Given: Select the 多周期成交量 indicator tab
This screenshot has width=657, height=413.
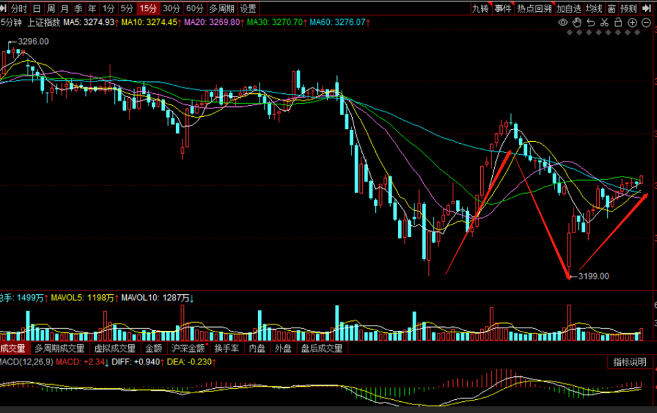Looking at the screenshot, I should (x=60, y=348).
